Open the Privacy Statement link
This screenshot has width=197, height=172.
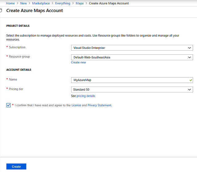tap(99, 105)
